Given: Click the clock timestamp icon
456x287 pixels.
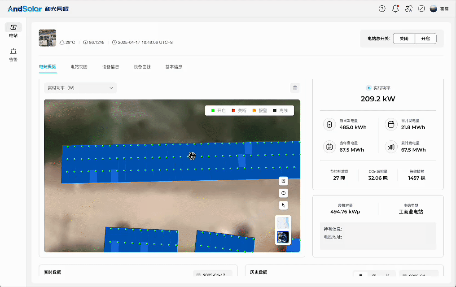Looking at the screenshot, I should (114, 43).
